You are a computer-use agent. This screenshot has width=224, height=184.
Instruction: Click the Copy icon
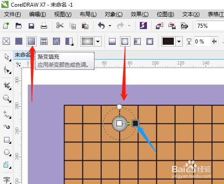click(73, 26)
